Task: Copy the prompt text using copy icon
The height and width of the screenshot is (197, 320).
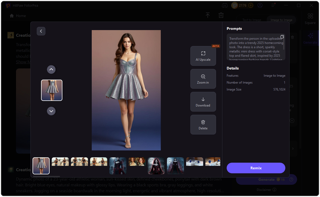Action: point(282,37)
